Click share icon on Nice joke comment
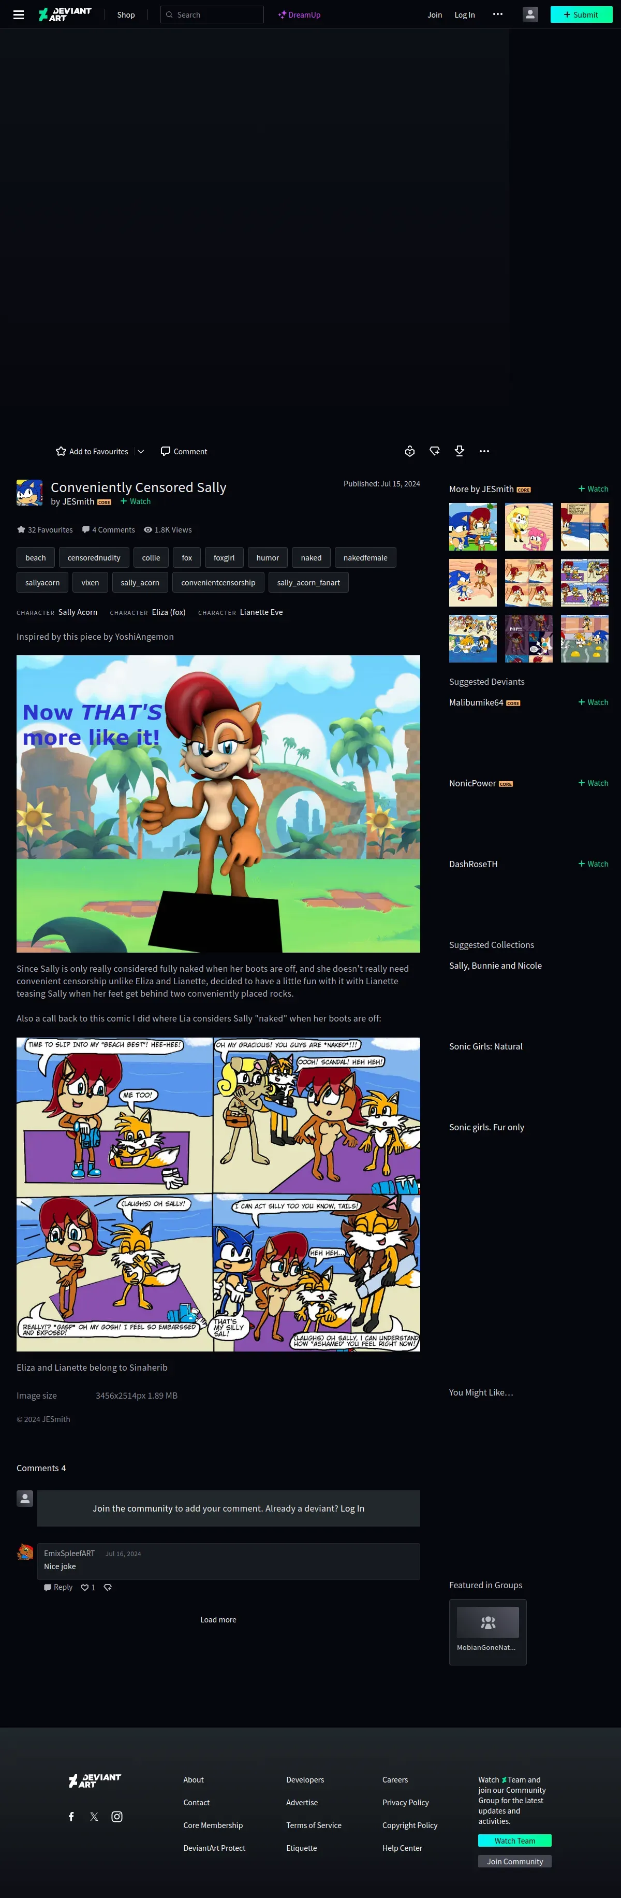The height and width of the screenshot is (1898, 621). (108, 1587)
